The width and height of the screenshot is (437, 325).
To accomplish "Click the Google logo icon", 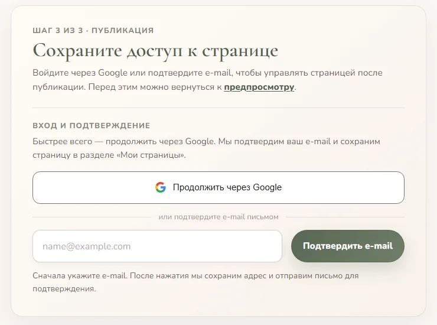I will [161, 187].
